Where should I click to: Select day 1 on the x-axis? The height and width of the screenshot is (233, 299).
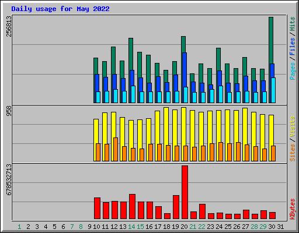[x=19, y=227]
